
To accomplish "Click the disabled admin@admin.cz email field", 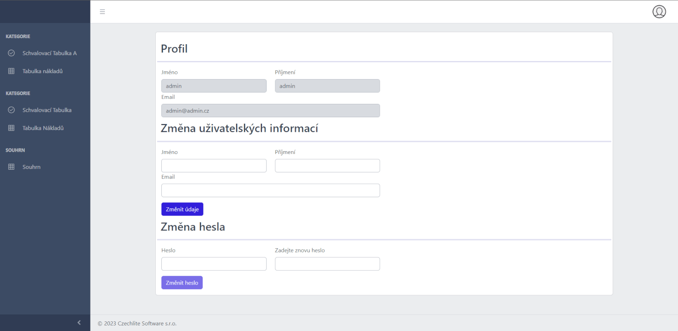I will (271, 111).
